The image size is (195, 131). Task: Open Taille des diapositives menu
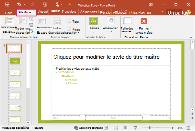click(127, 24)
